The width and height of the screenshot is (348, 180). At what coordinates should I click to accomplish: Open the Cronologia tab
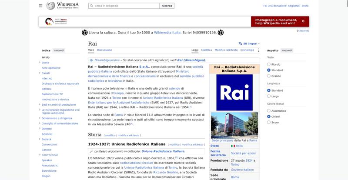(247, 50)
